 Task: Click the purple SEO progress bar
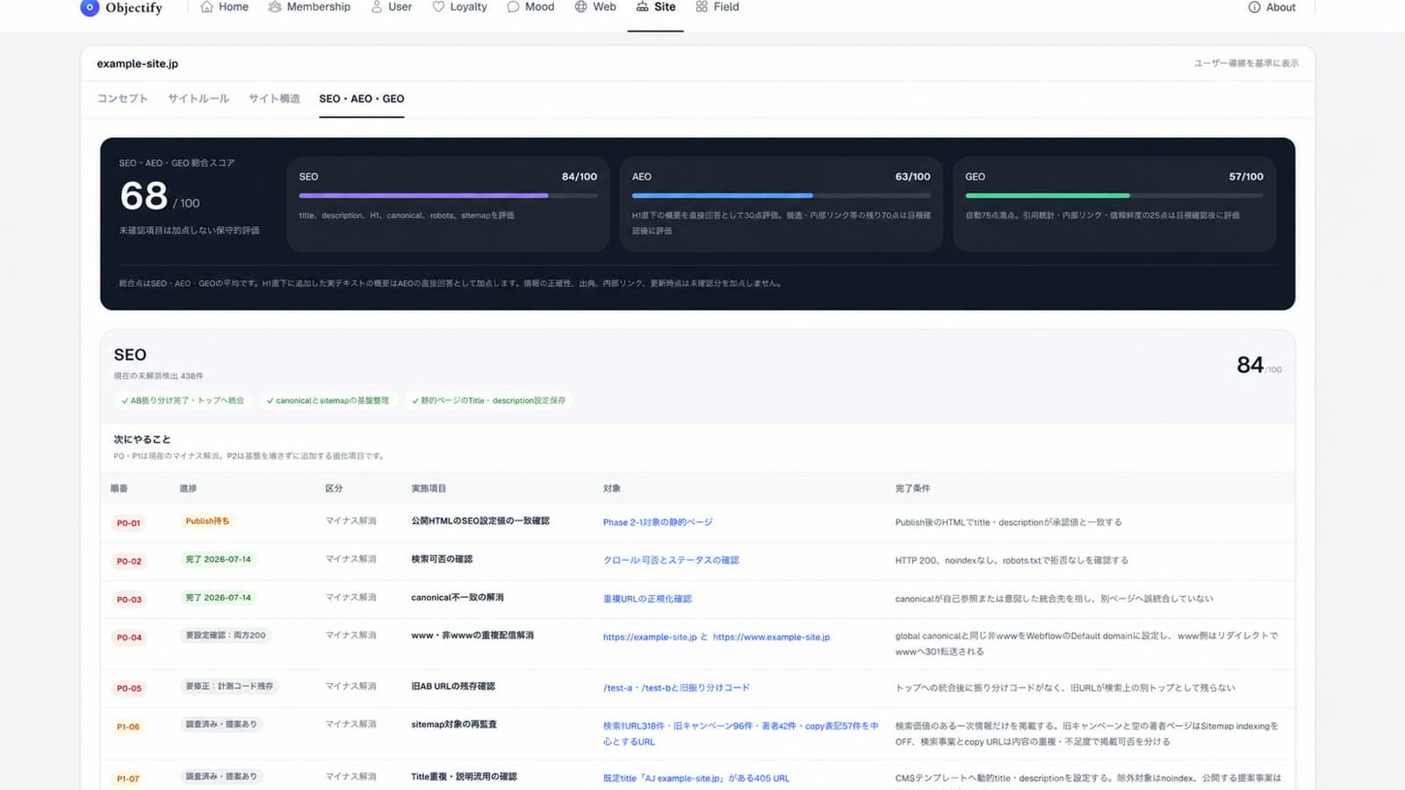point(423,196)
